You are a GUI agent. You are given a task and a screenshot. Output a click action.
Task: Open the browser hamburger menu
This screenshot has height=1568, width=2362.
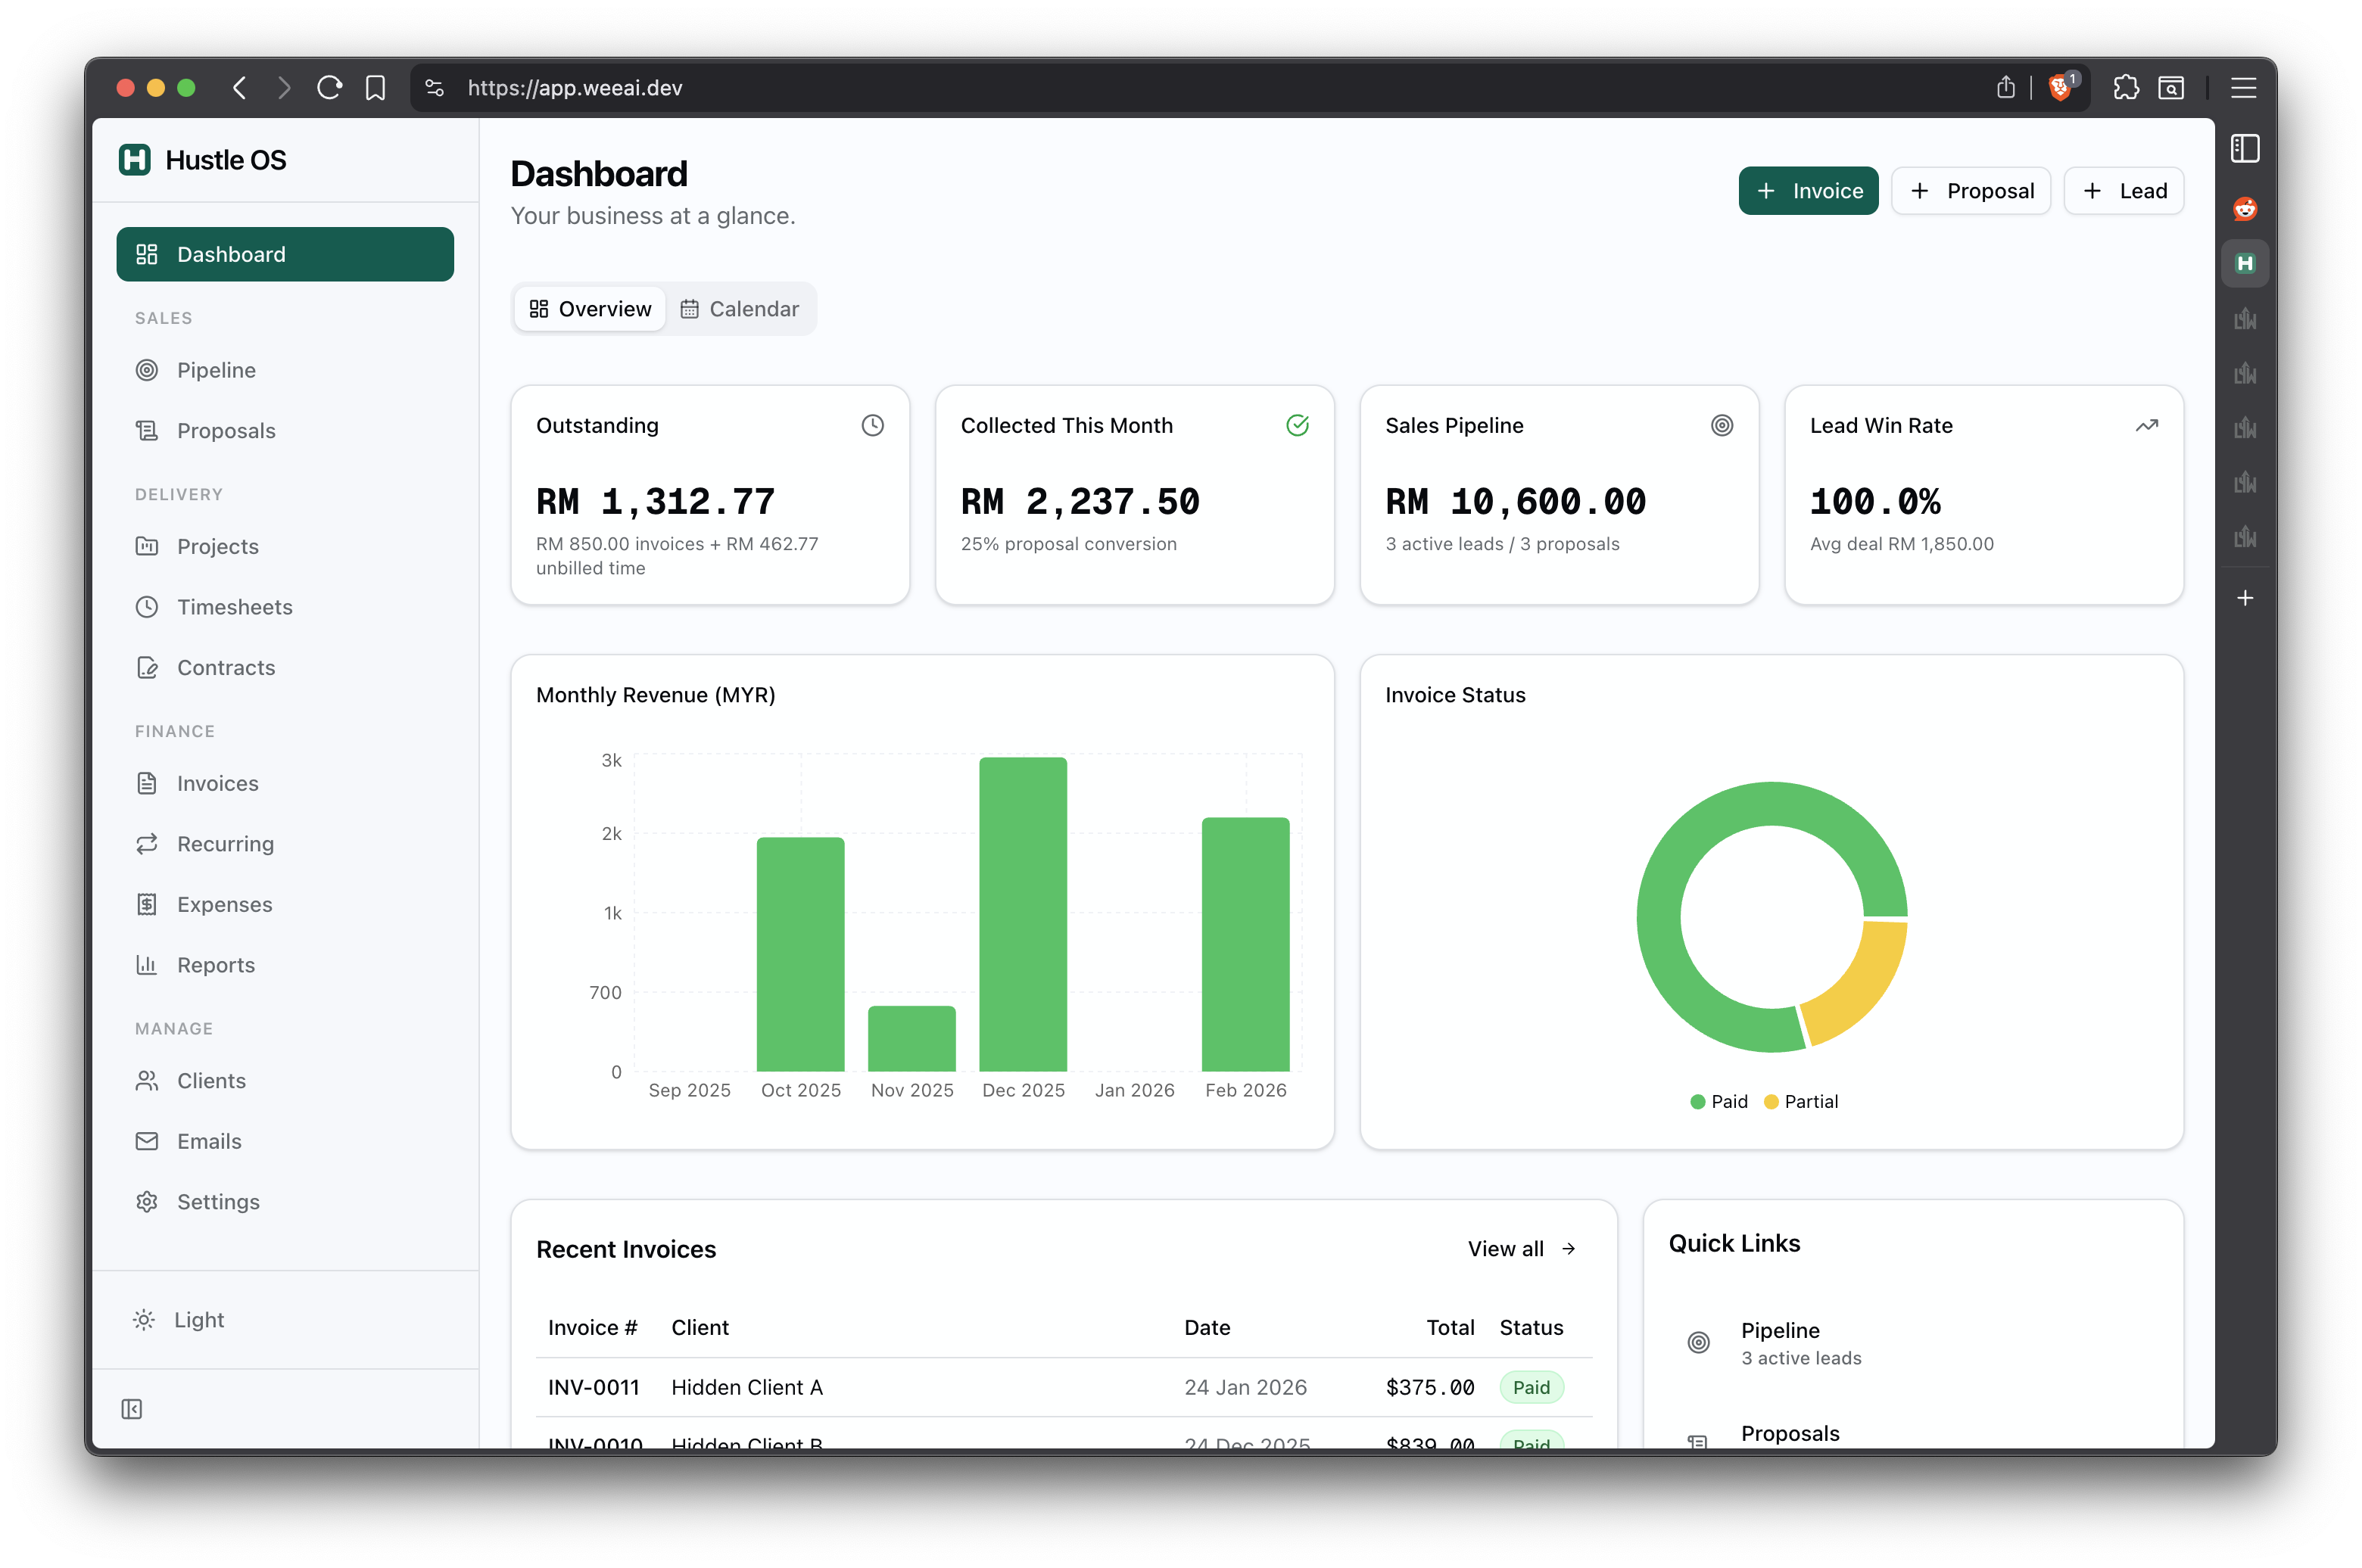(2243, 88)
